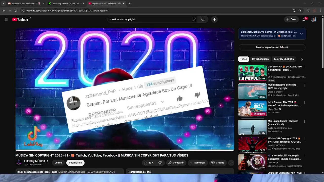Viewport: 324px width, 182px height.
Task: Like the video with 19 K thumbs up
Action: [149, 163]
